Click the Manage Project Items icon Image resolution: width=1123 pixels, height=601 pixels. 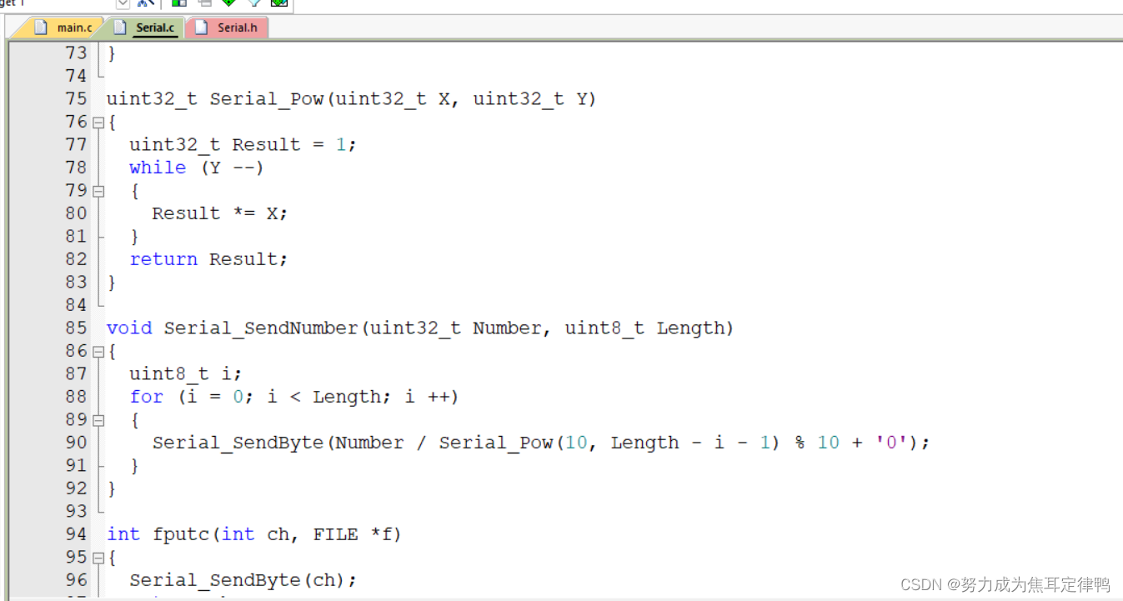pos(179,3)
